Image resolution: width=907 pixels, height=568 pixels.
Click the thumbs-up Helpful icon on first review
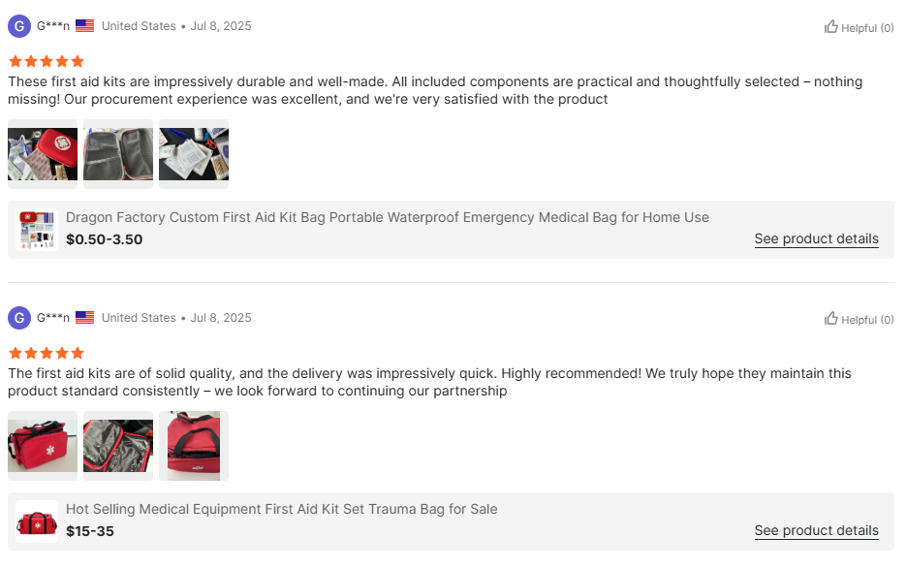tap(830, 27)
